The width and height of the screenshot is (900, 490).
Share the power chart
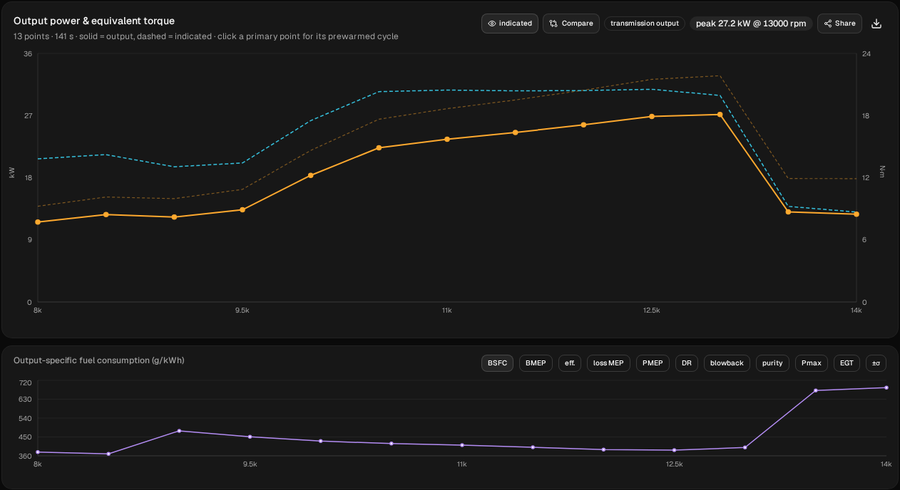point(839,24)
